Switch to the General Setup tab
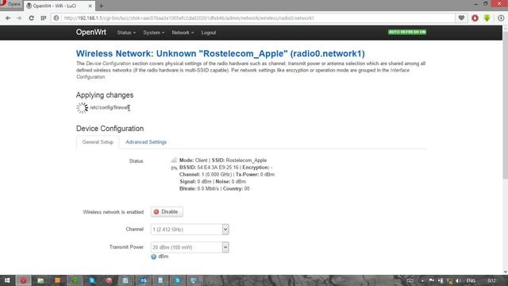 click(98, 142)
